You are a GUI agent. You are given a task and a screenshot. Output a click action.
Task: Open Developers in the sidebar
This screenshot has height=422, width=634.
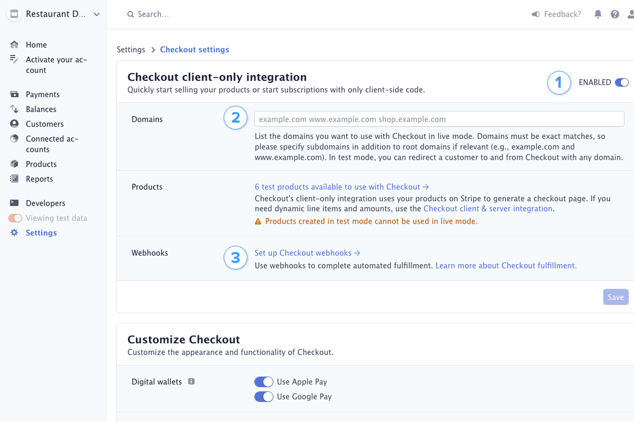(45, 203)
